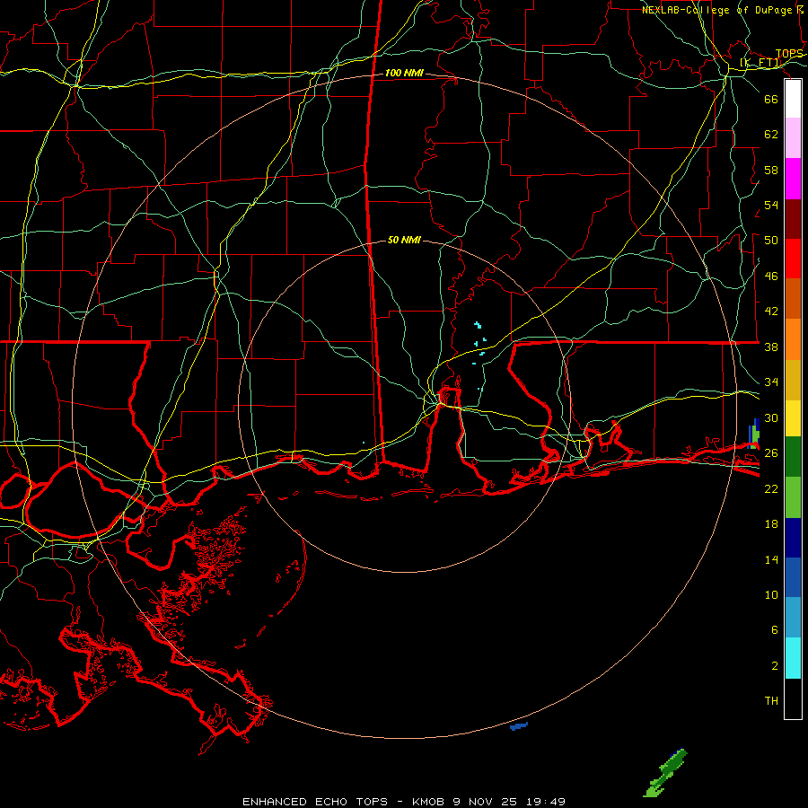The width and height of the screenshot is (808, 808).
Task: Click the '50 NMI' range ring label
Action: [x=404, y=240]
